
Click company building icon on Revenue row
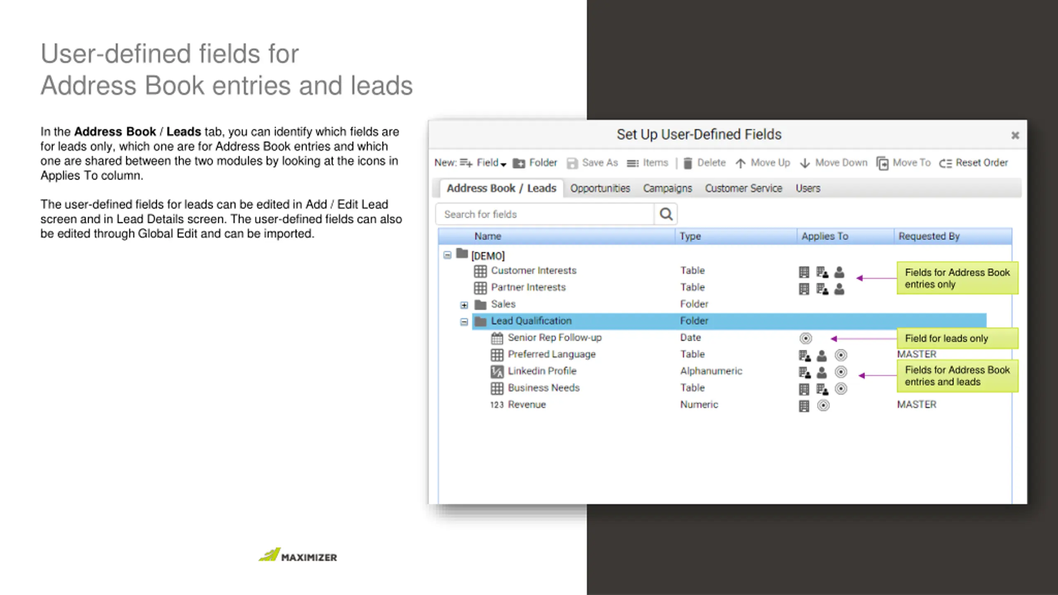click(804, 406)
